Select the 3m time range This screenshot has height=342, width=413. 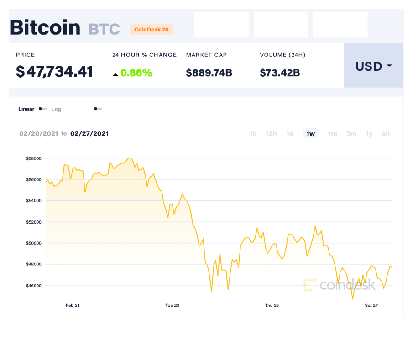tap(351, 133)
